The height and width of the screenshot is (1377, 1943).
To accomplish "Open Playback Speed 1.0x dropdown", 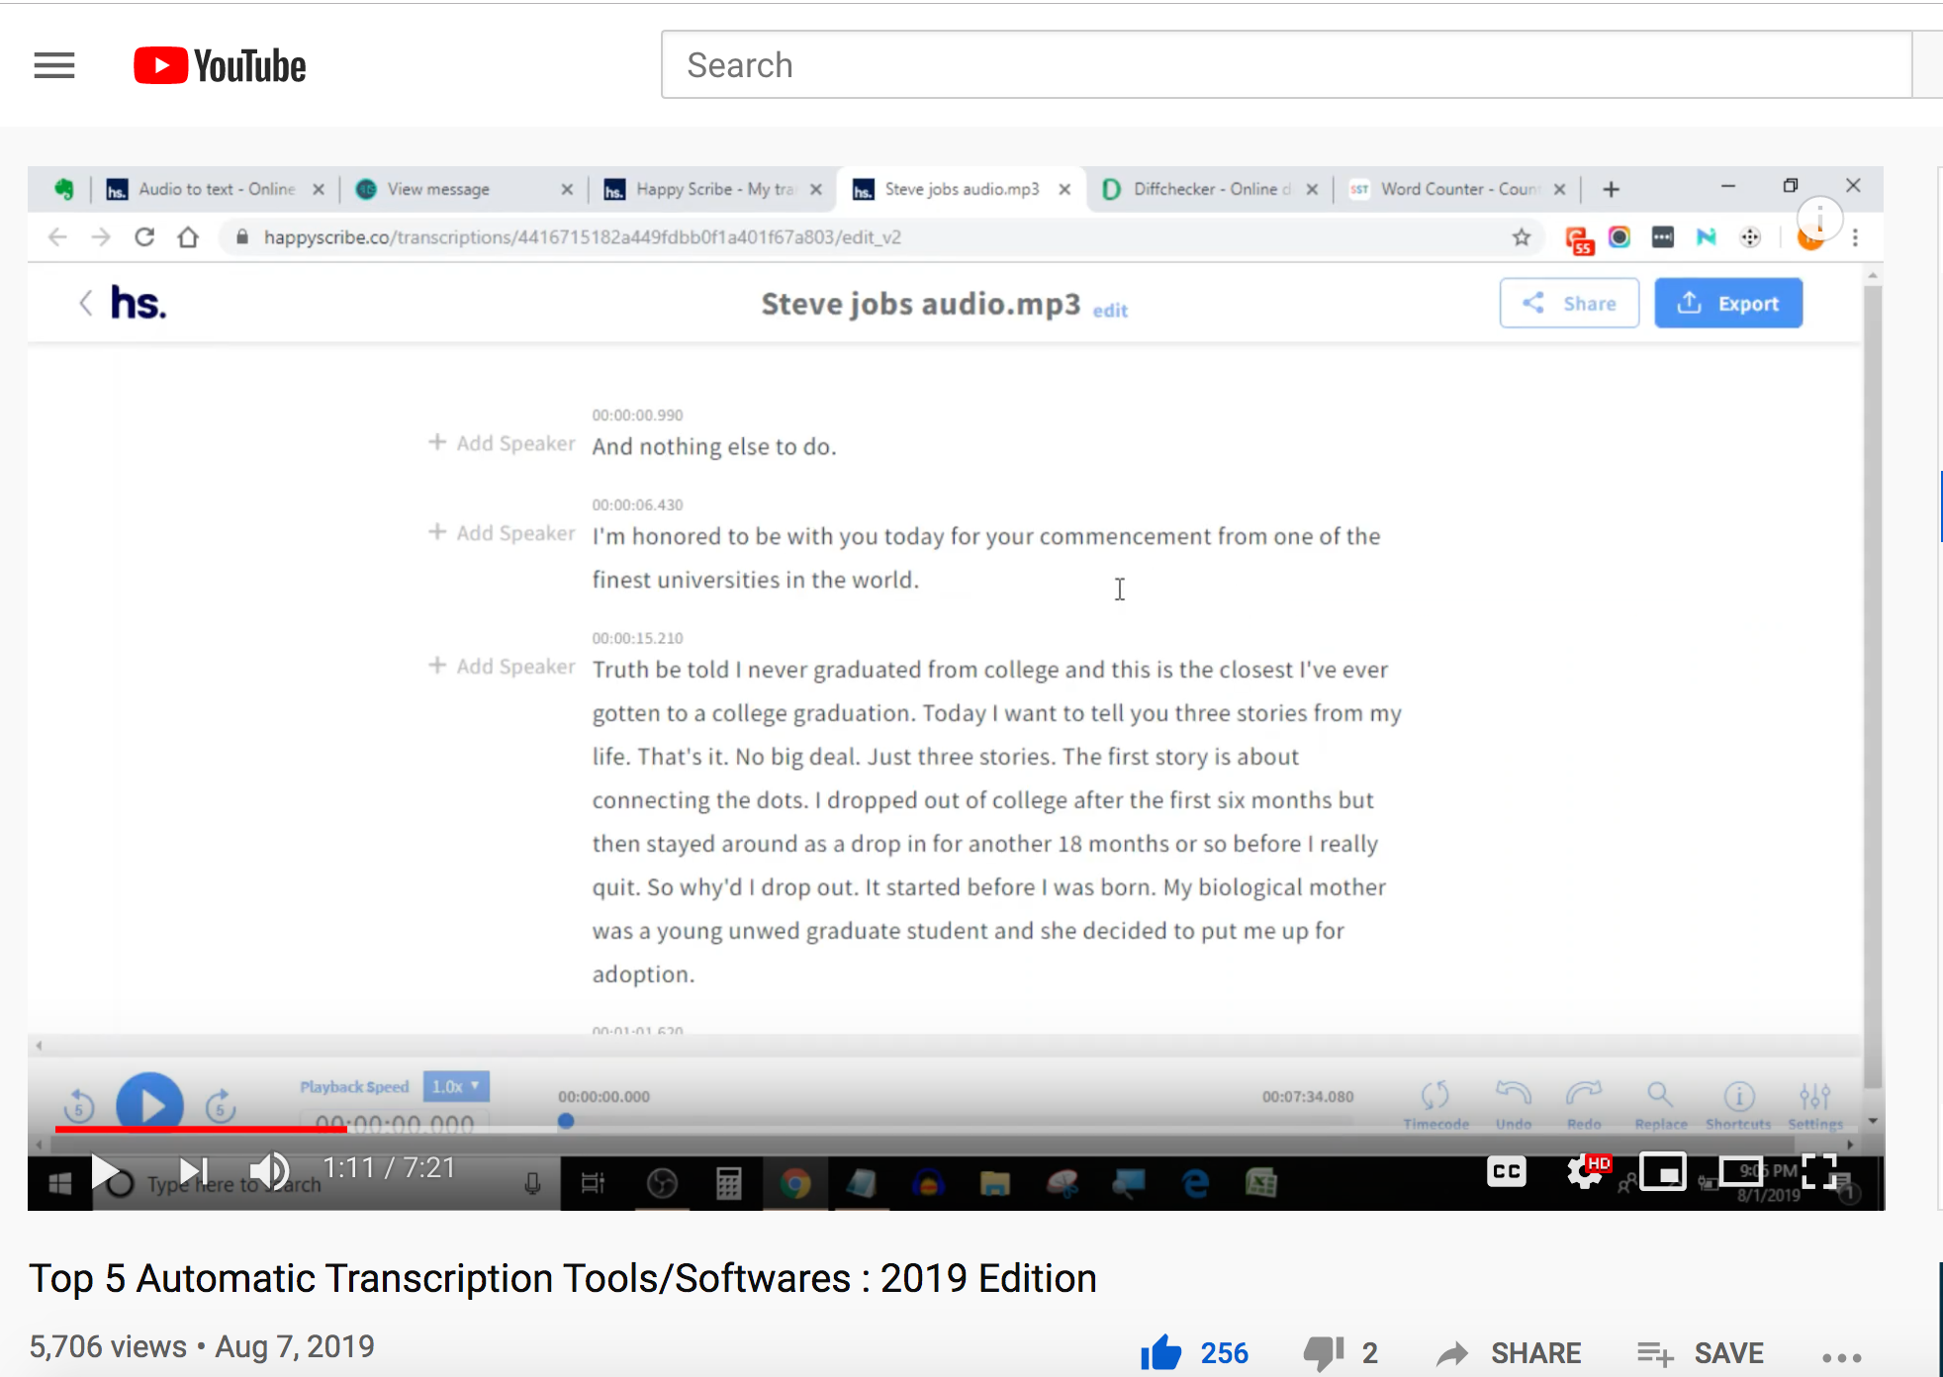I will [x=456, y=1086].
